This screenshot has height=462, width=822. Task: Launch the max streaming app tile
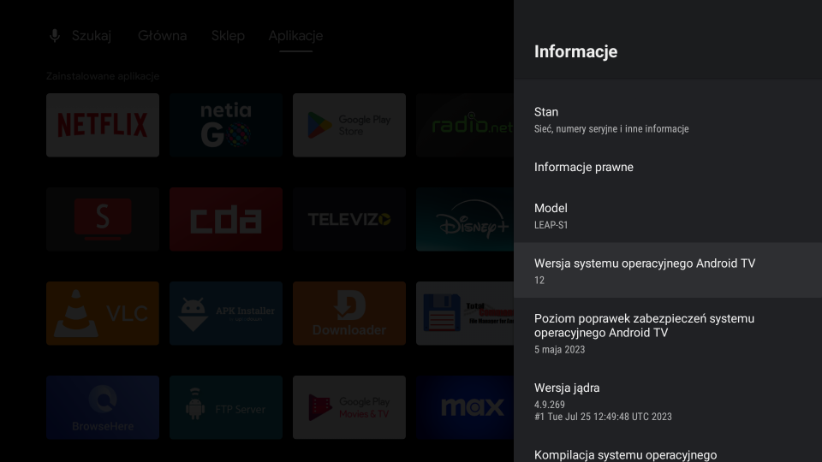coord(465,407)
